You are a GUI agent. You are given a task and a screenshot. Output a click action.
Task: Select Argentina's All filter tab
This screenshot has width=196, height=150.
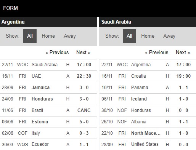click(x=30, y=36)
